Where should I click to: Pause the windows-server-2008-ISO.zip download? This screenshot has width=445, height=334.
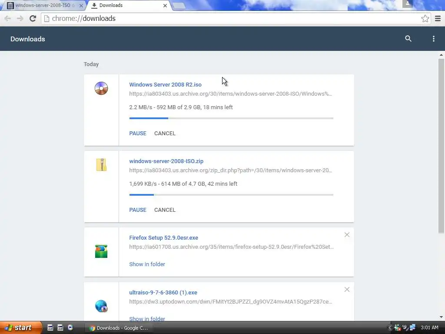[x=138, y=210]
